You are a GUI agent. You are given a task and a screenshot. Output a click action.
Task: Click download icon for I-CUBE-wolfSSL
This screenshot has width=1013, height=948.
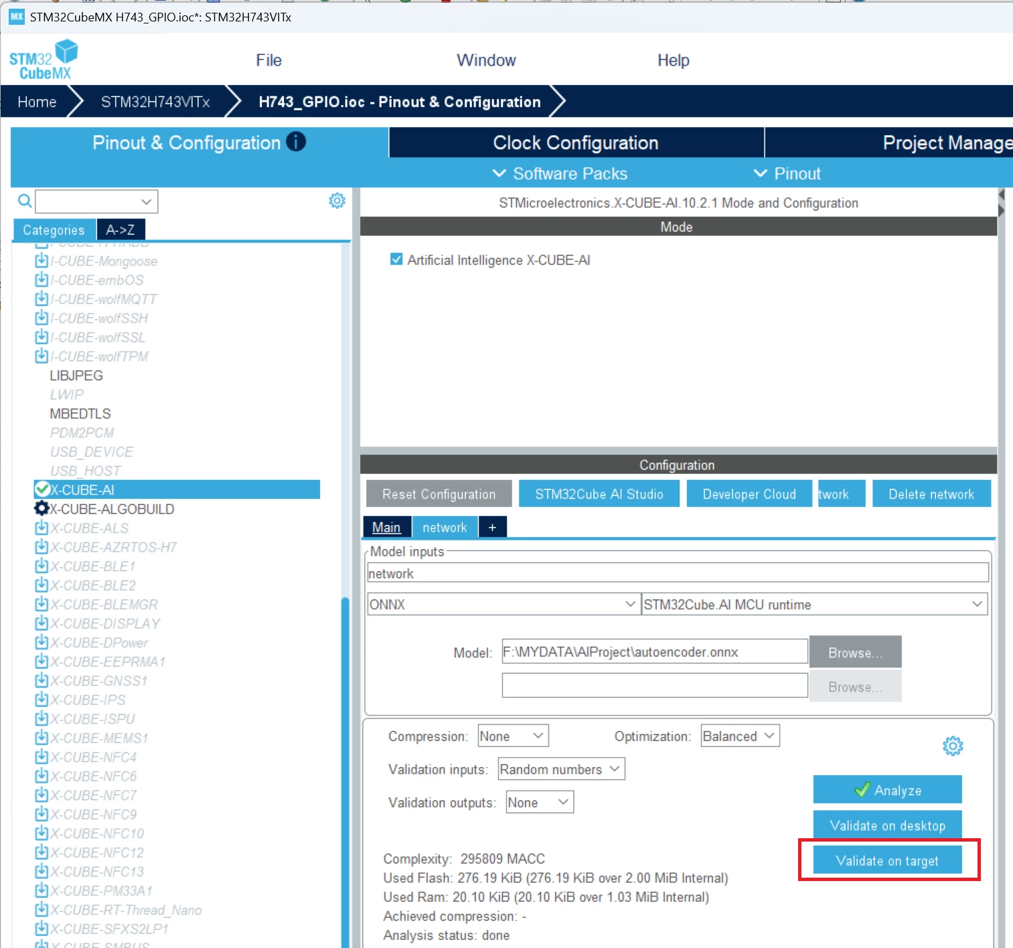[42, 337]
